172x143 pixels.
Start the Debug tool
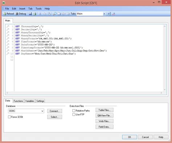click(x=21, y=14)
